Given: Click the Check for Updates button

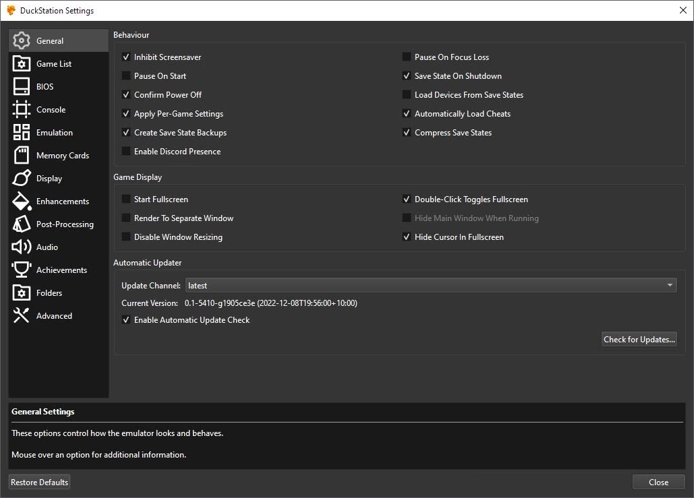Looking at the screenshot, I should (639, 340).
